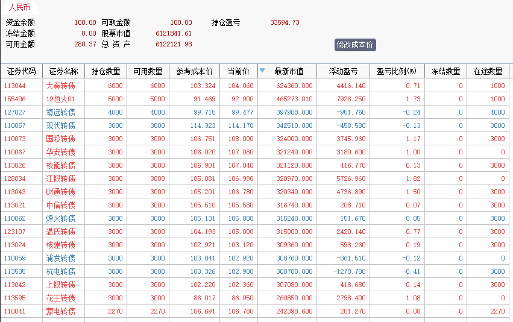Click the 在途数量 column header
The height and width of the screenshot is (322, 513).
coord(488,71)
